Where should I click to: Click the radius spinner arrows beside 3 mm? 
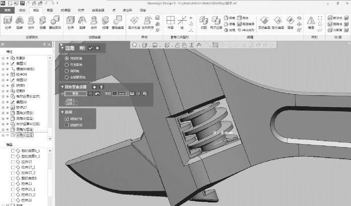[x=127, y=94]
